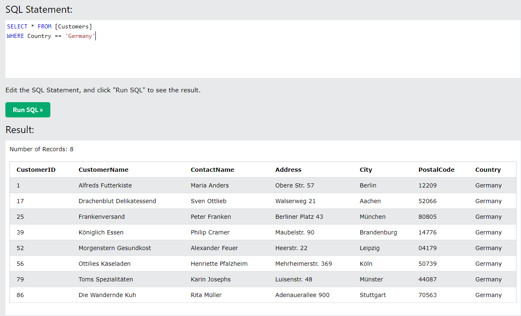Click contact name Karin Josephs
521x316 pixels.
click(211, 279)
